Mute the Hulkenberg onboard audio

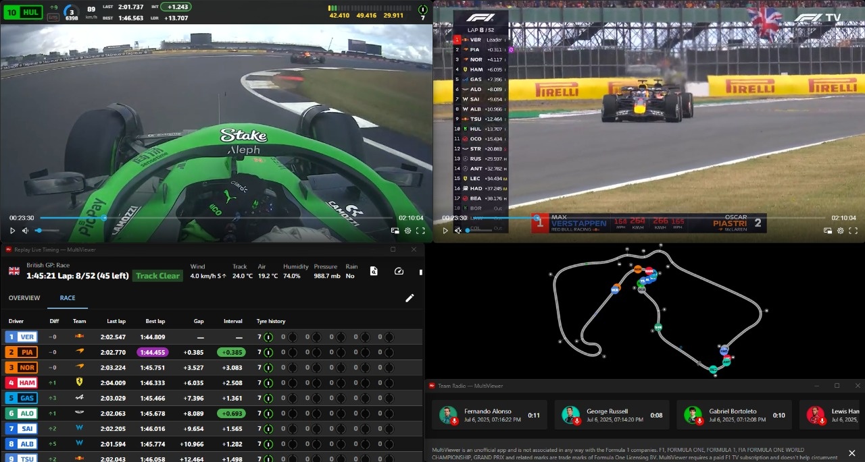[x=25, y=231]
